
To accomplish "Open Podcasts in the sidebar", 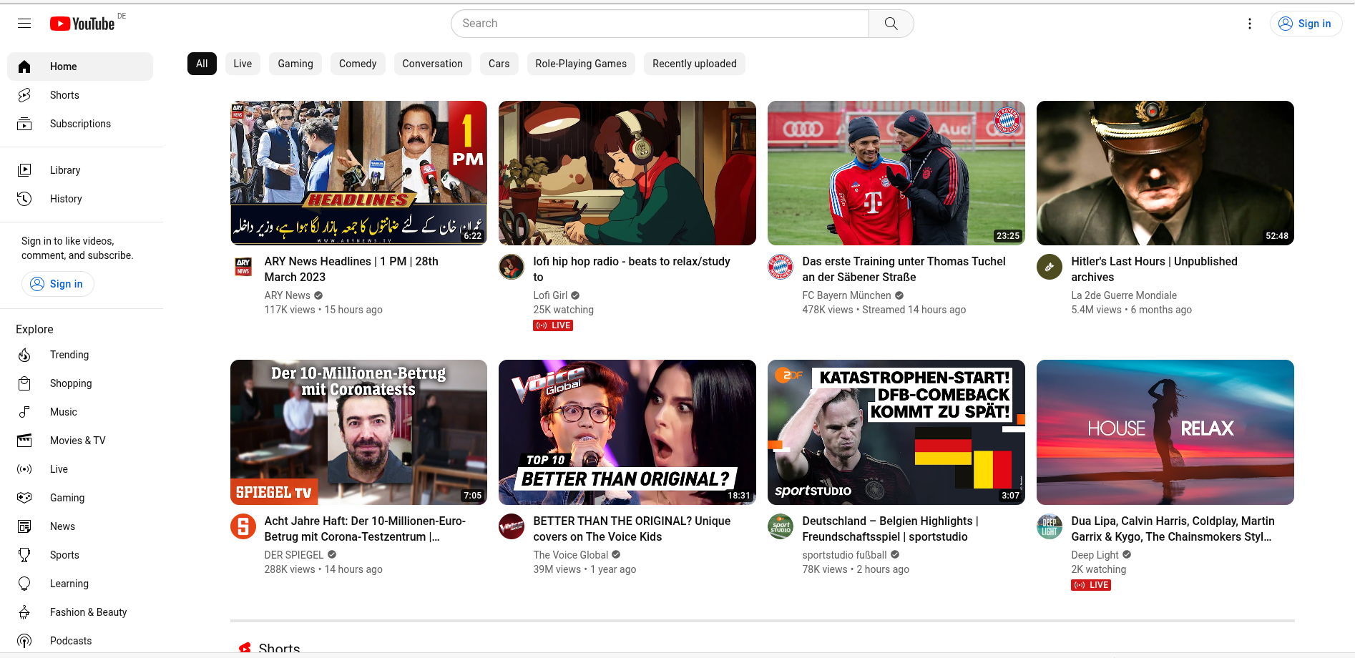I will (x=71, y=641).
